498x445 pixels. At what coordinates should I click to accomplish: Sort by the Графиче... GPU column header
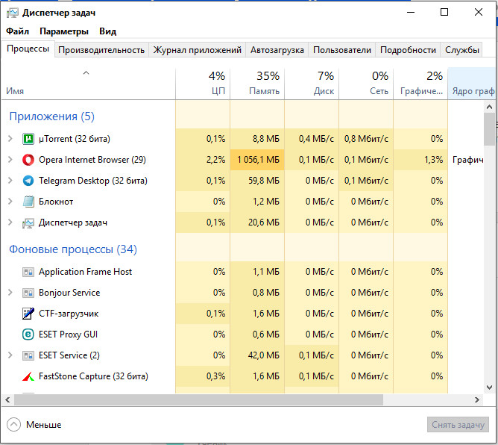pyautogui.click(x=420, y=84)
